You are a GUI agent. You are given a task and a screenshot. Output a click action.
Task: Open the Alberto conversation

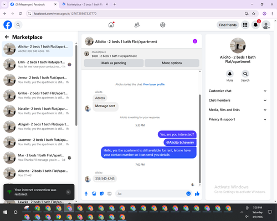[x=37, y=173]
